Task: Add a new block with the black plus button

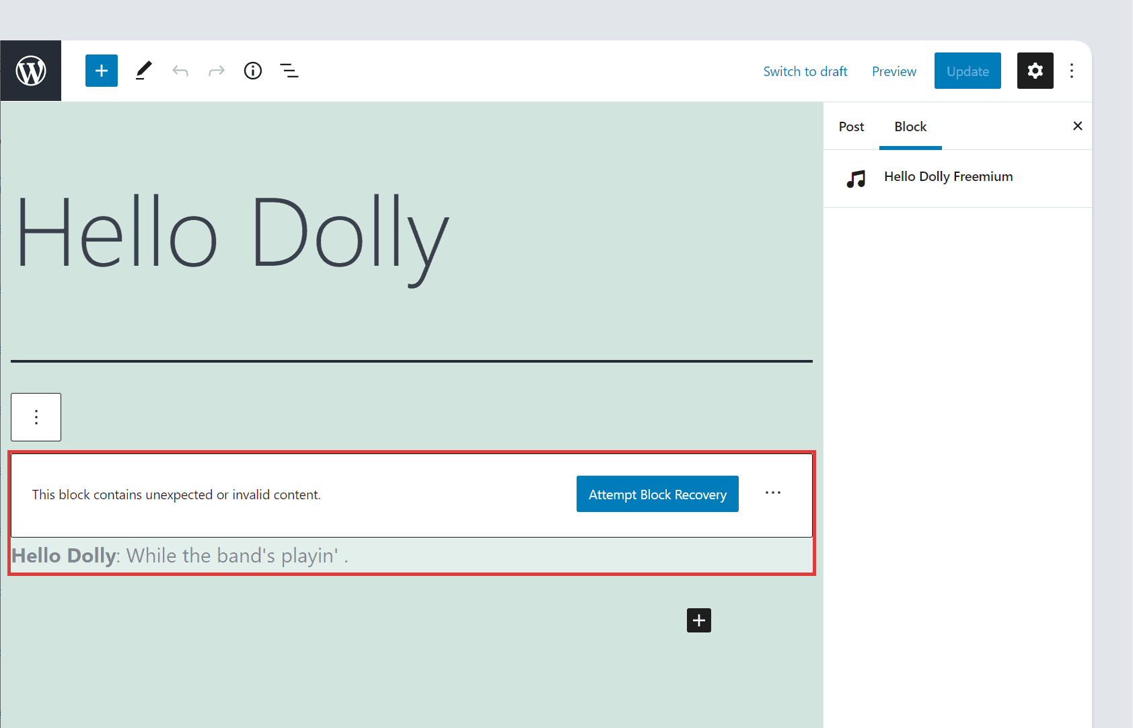Action: point(699,620)
